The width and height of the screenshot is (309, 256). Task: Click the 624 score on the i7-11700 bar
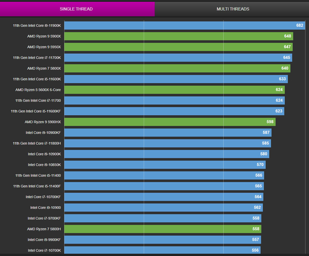pyautogui.click(x=279, y=100)
